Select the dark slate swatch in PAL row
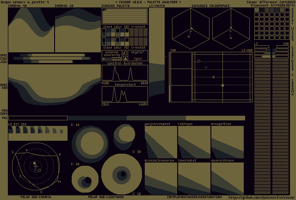This screenshot has width=296, height=200. (97, 118)
